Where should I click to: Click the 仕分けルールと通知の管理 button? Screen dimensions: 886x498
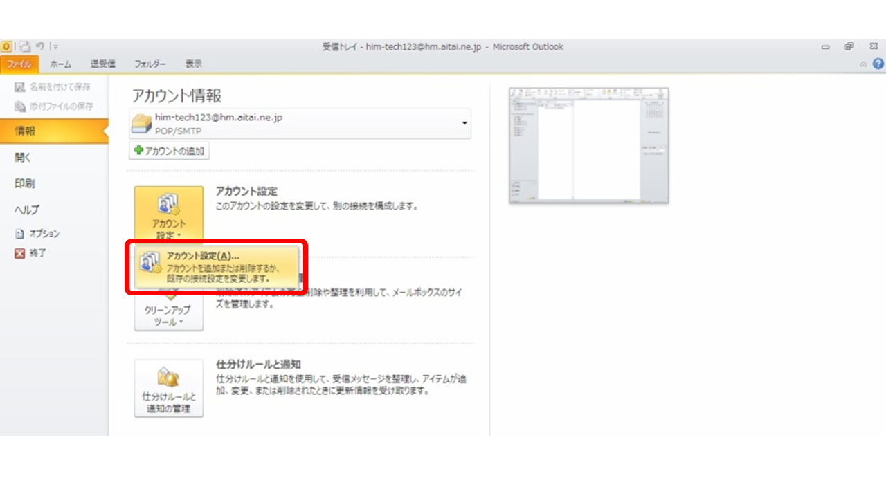click(x=169, y=388)
